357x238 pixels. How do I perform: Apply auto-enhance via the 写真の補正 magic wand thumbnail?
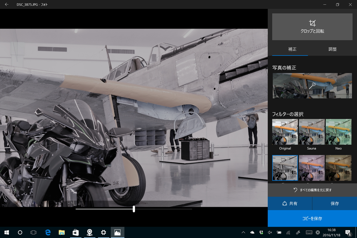pyautogui.click(x=312, y=86)
